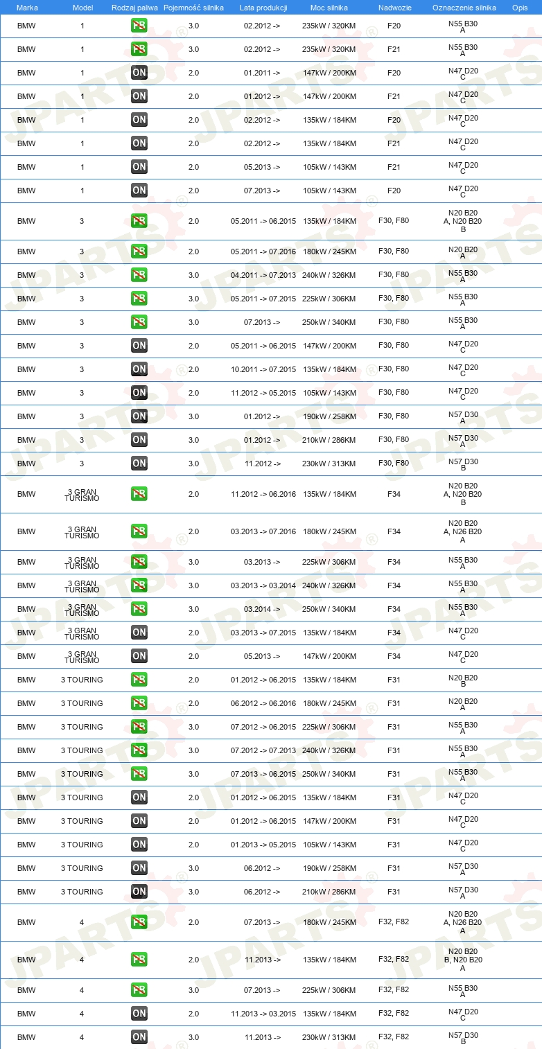
Task: Click 'F31' in the 06.2012-06.2016 row
Action: pyautogui.click(x=394, y=703)
